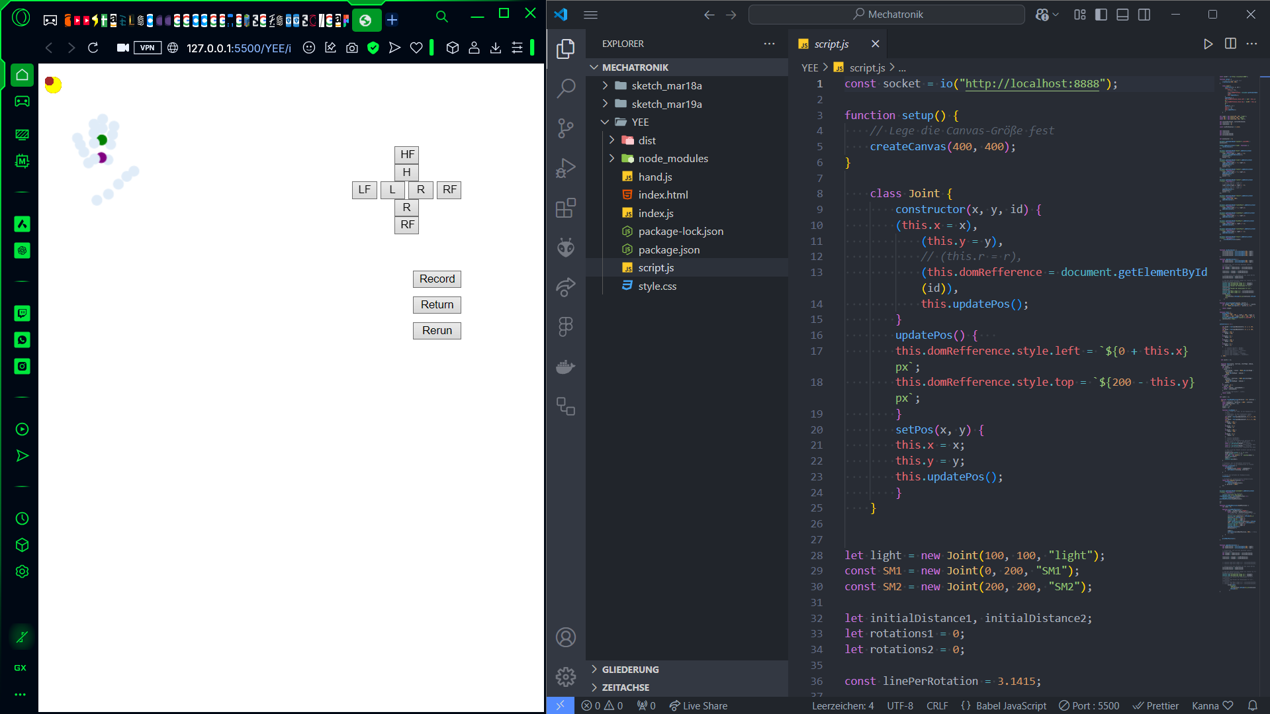1270x714 pixels.
Task: Reload the page in Opera GX
Action: [93, 48]
